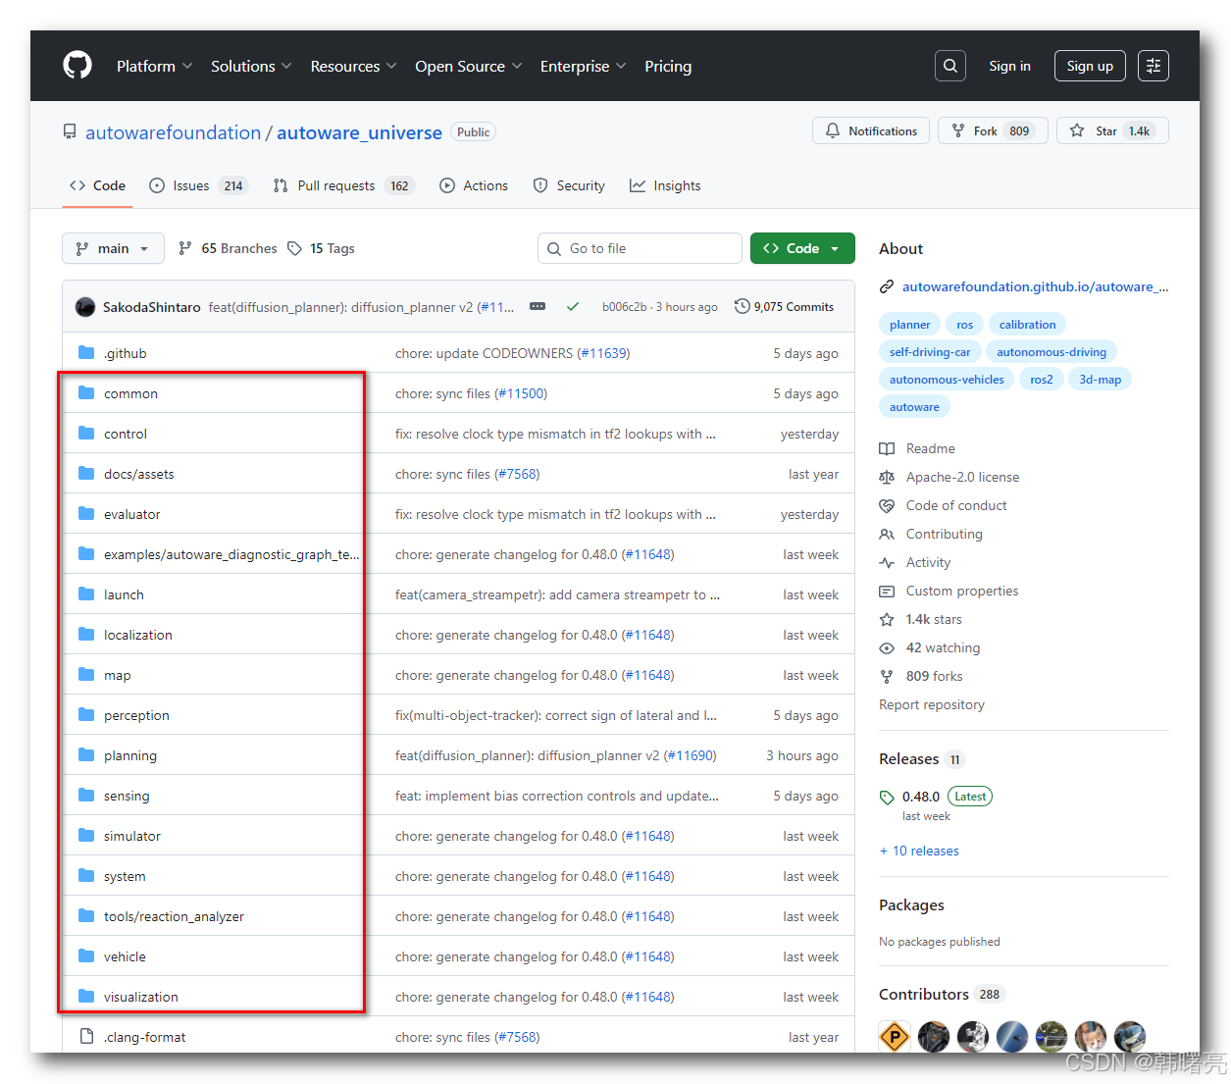The width and height of the screenshot is (1231, 1084).
Task: Expand the Solutions menu
Action: tap(251, 66)
